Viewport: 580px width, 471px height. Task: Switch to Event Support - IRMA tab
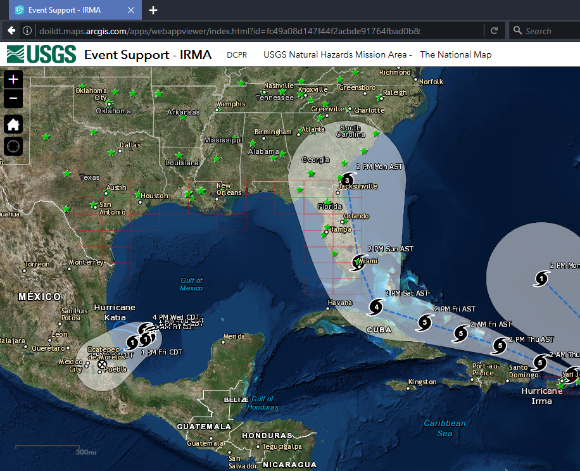point(75,10)
